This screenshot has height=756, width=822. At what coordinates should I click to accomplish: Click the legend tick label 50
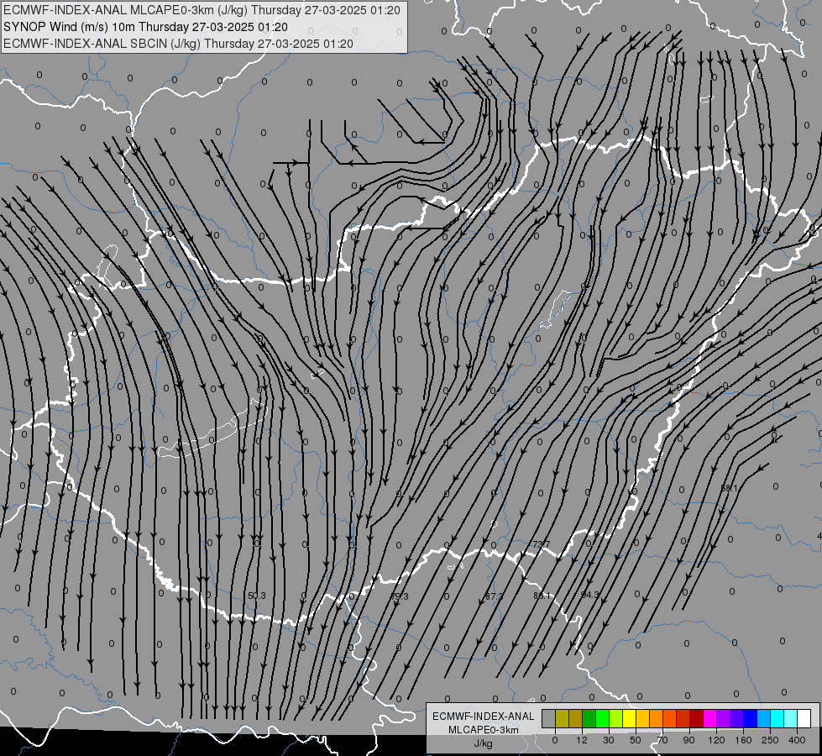(636, 740)
